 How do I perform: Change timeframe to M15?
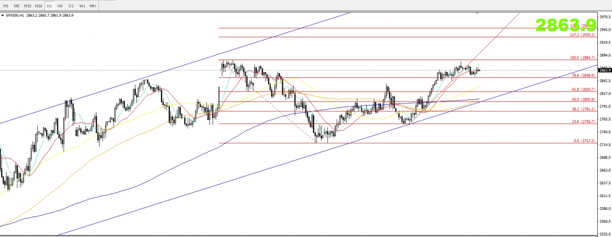coord(28,6)
